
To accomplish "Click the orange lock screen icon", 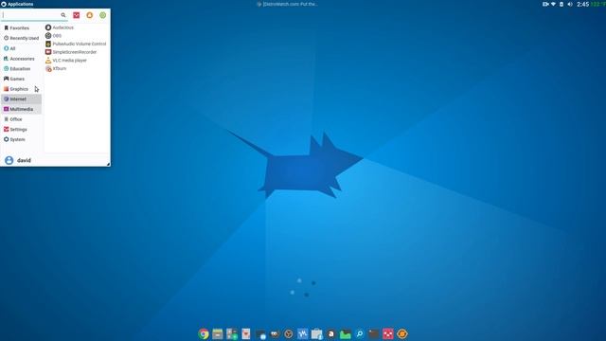I will coord(90,15).
